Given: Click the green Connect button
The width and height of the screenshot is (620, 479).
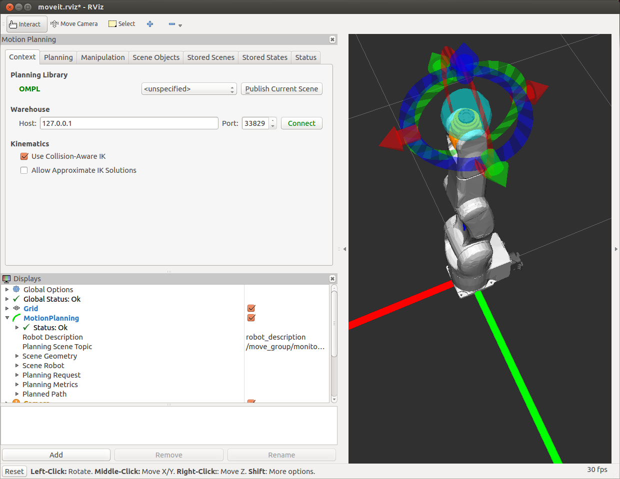Looking at the screenshot, I should click(x=301, y=123).
